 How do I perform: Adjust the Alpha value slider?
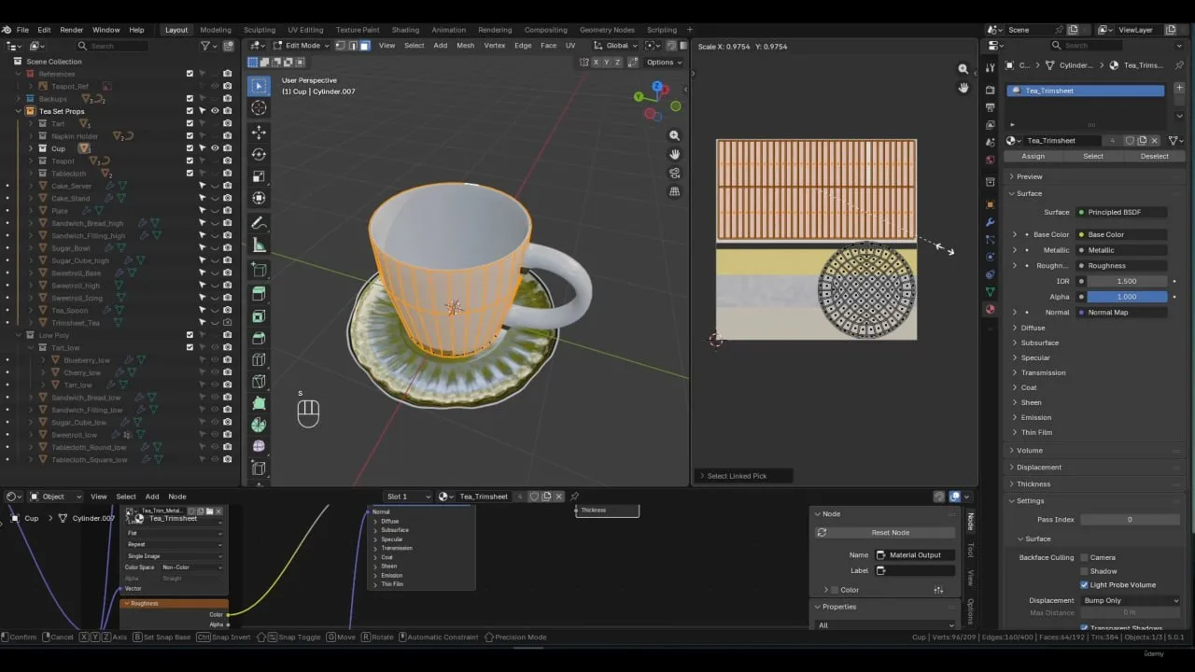pyautogui.click(x=1127, y=297)
